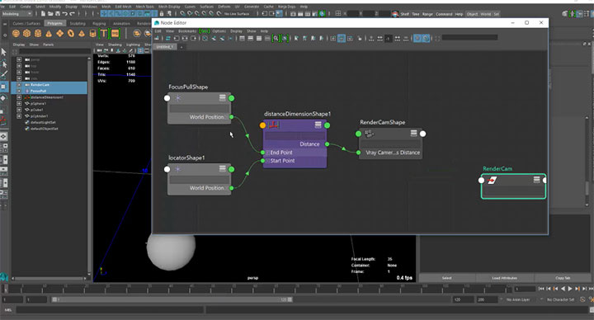Open the Options menu in Node Editor
Image resolution: width=594 pixels, height=320 pixels.
tap(219, 31)
